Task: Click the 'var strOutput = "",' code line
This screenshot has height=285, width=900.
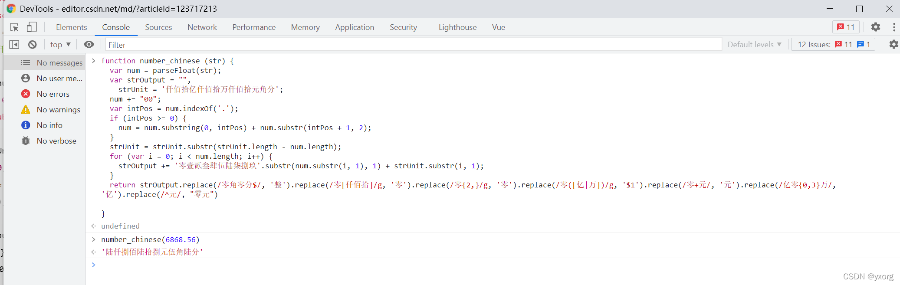Action: click(150, 80)
